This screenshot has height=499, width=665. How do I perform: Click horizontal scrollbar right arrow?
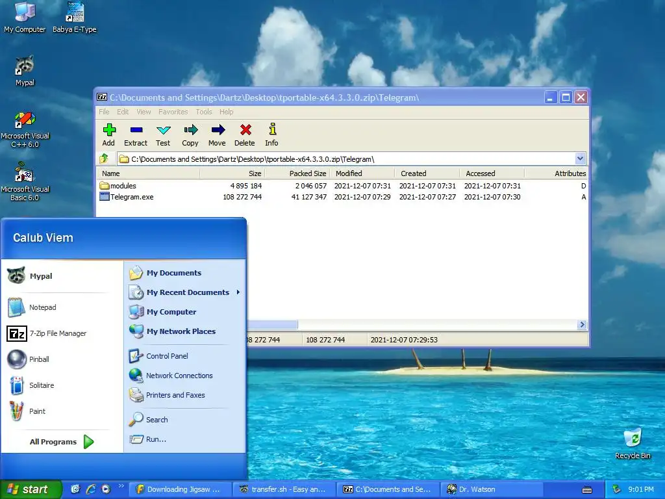tap(582, 325)
